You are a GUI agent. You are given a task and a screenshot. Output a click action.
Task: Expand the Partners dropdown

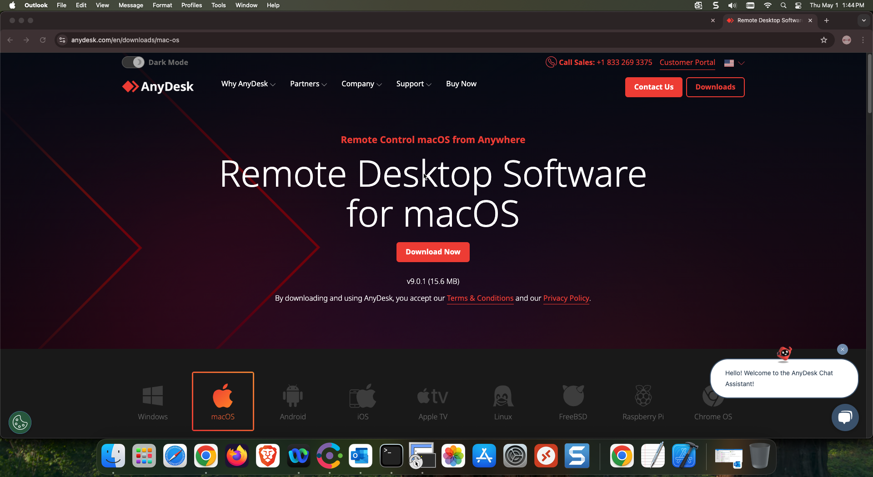point(308,84)
